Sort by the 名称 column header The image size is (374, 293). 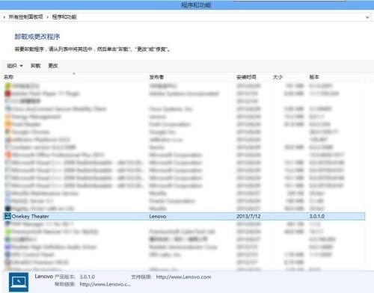tap(8, 77)
